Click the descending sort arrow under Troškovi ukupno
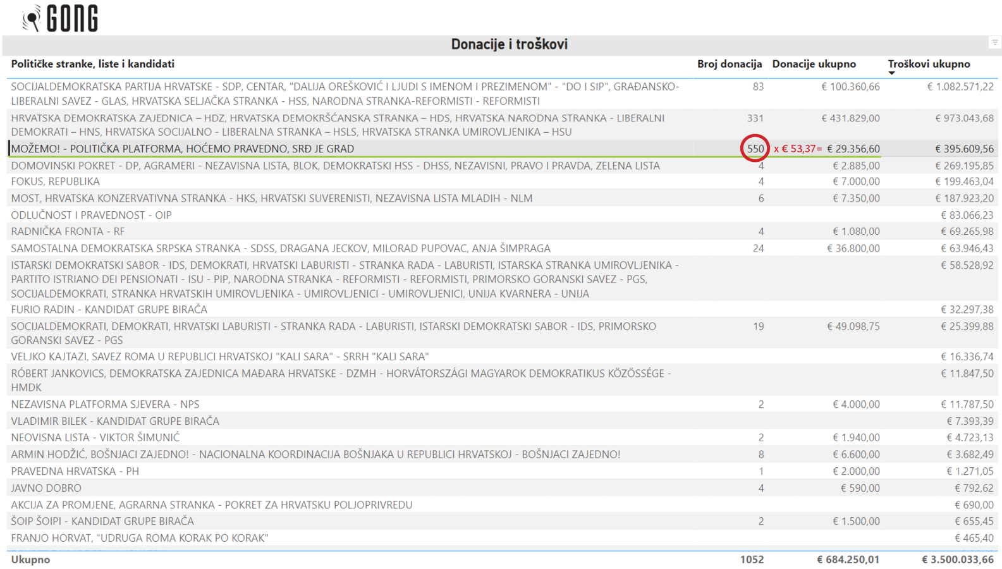The height and width of the screenshot is (569, 1002). [x=891, y=73]
